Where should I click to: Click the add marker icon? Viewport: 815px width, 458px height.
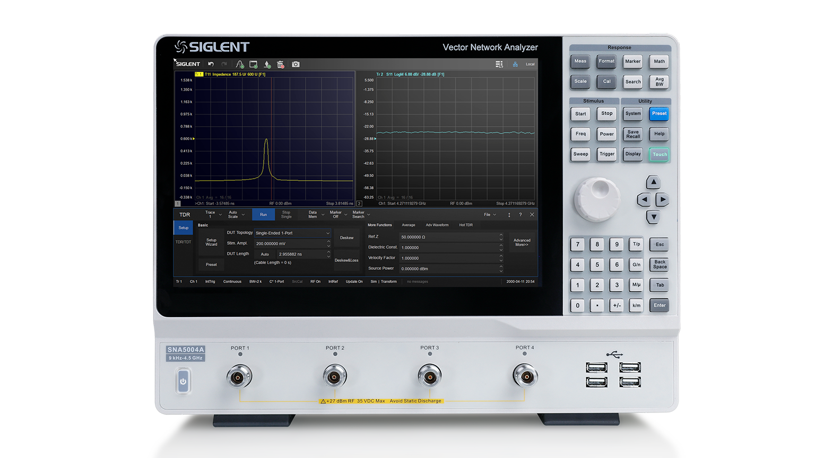tap(267, 64)
